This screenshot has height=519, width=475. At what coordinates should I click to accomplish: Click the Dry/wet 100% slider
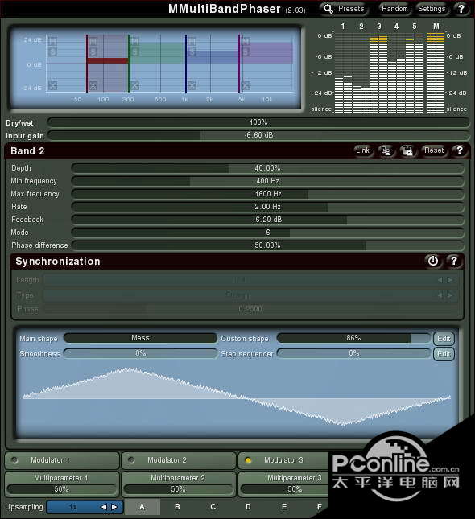(x=258, y=122)
